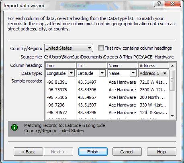Enable First row contains column headings checkbox
The height and width of the screenshot is (163, 184).
click(x=101, y=48)
